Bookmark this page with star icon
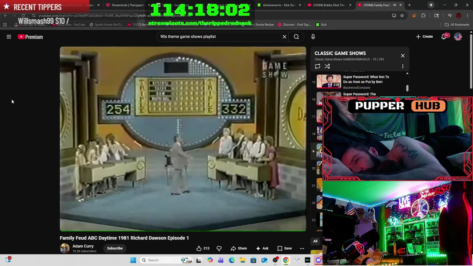Image resolution: width=473 pixels, height=266 pixels. pyautogui.click(x=402, y=16)
